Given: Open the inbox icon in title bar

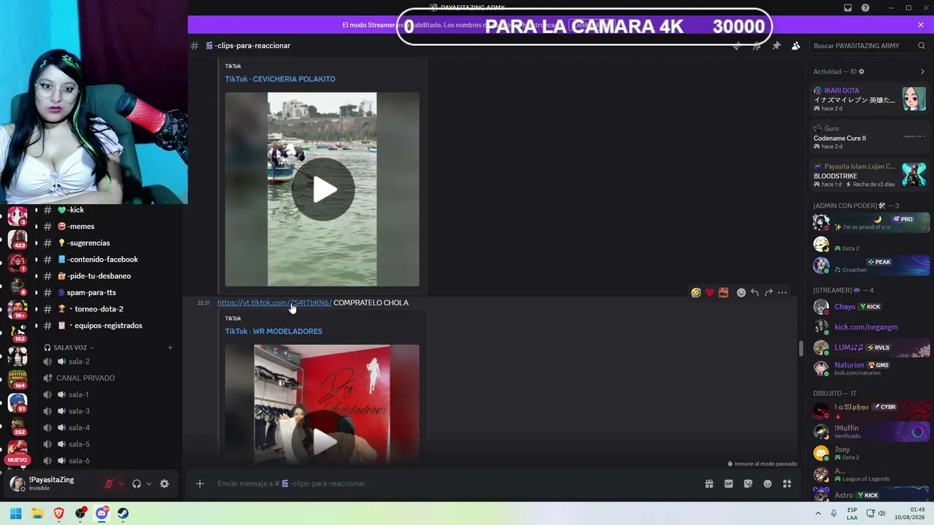Looking at the screenshot, I should (x=848, y=8).
